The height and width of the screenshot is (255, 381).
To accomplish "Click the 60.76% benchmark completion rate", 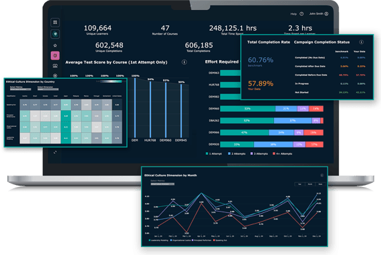I will tap(261, 60).
